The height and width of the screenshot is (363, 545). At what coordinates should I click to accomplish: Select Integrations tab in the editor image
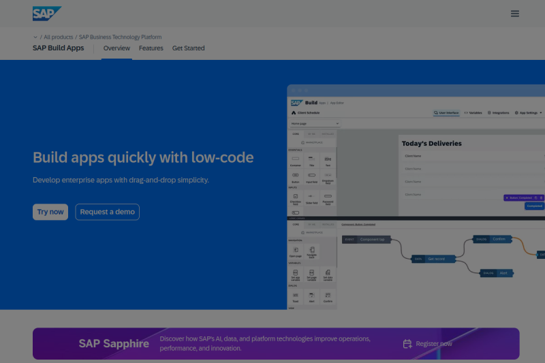point(499,113)
